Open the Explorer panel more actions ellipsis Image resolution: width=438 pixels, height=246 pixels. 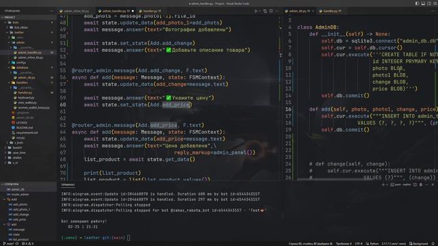(52, 11)
